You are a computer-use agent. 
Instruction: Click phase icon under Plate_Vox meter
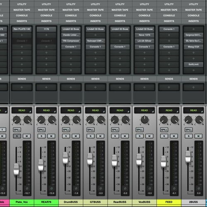tap(27, 188)
